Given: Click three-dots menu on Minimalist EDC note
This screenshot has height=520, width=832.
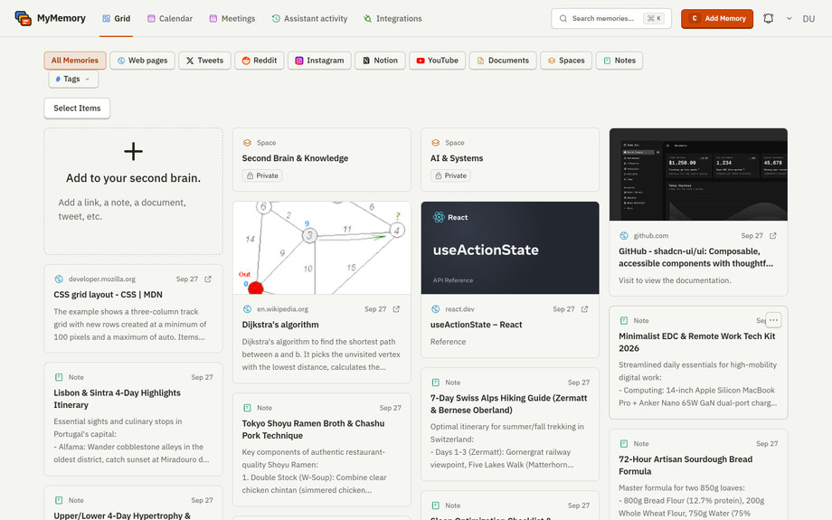Looking at the screenshot, I should pos(773,320).
